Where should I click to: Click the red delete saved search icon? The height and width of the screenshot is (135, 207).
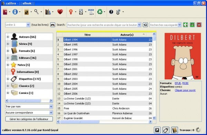point(199,25)
